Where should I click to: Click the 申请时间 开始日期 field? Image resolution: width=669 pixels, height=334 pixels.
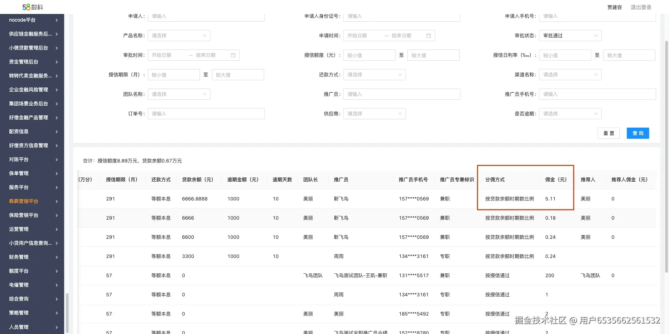click(x=362, y=36)
